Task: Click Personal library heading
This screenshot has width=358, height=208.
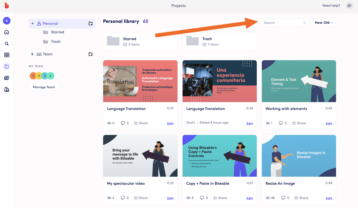Action: coord(121,21)
